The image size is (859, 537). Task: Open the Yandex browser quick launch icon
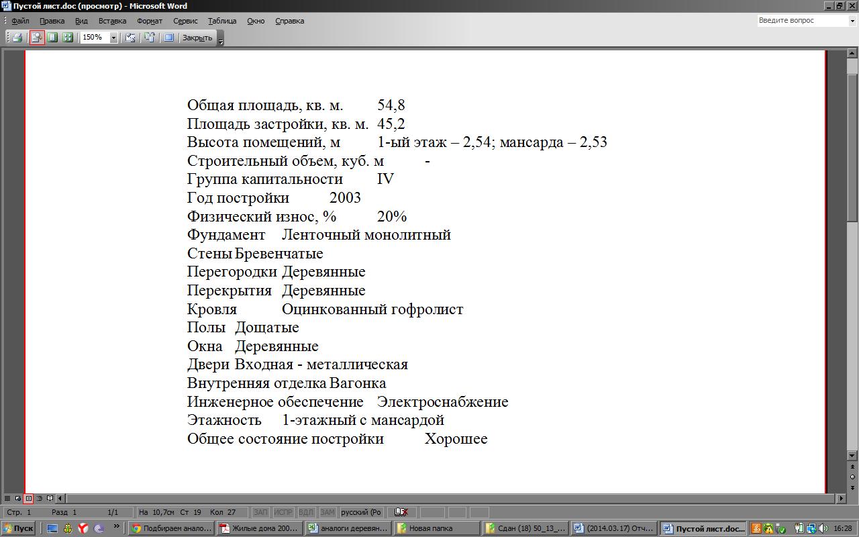[83, 528]
